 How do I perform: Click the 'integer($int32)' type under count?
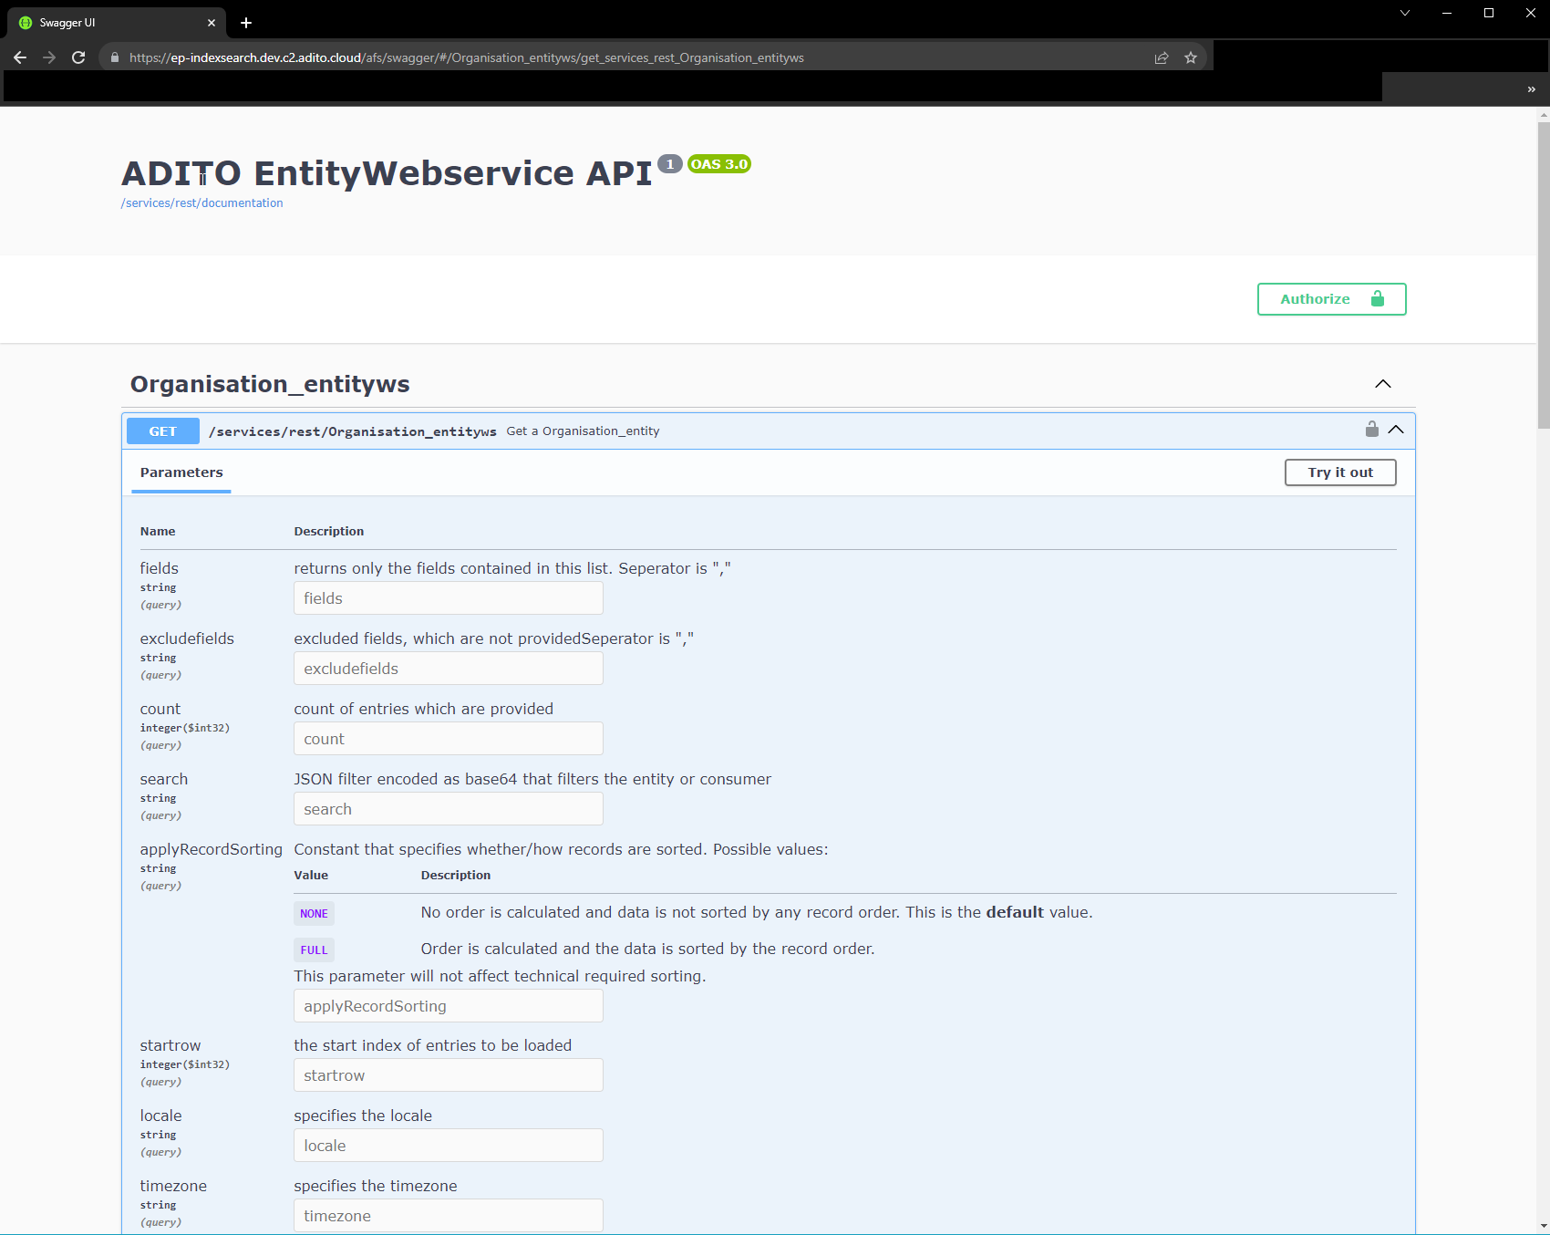(x=185, y=728)
